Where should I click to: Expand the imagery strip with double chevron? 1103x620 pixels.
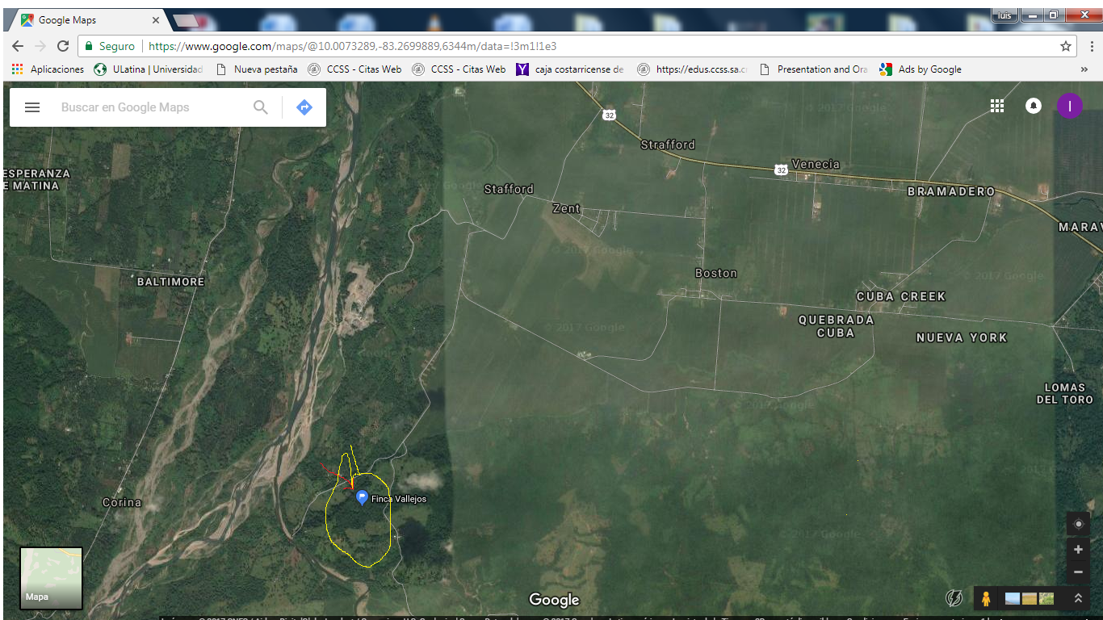(x=1078, y=598)
